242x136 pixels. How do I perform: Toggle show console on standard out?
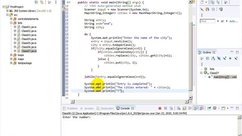pyautogui.click(x=196, y=108)
